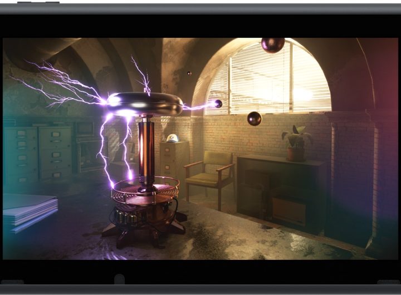Click the potted plant on the shelf

tap(296, 143)
